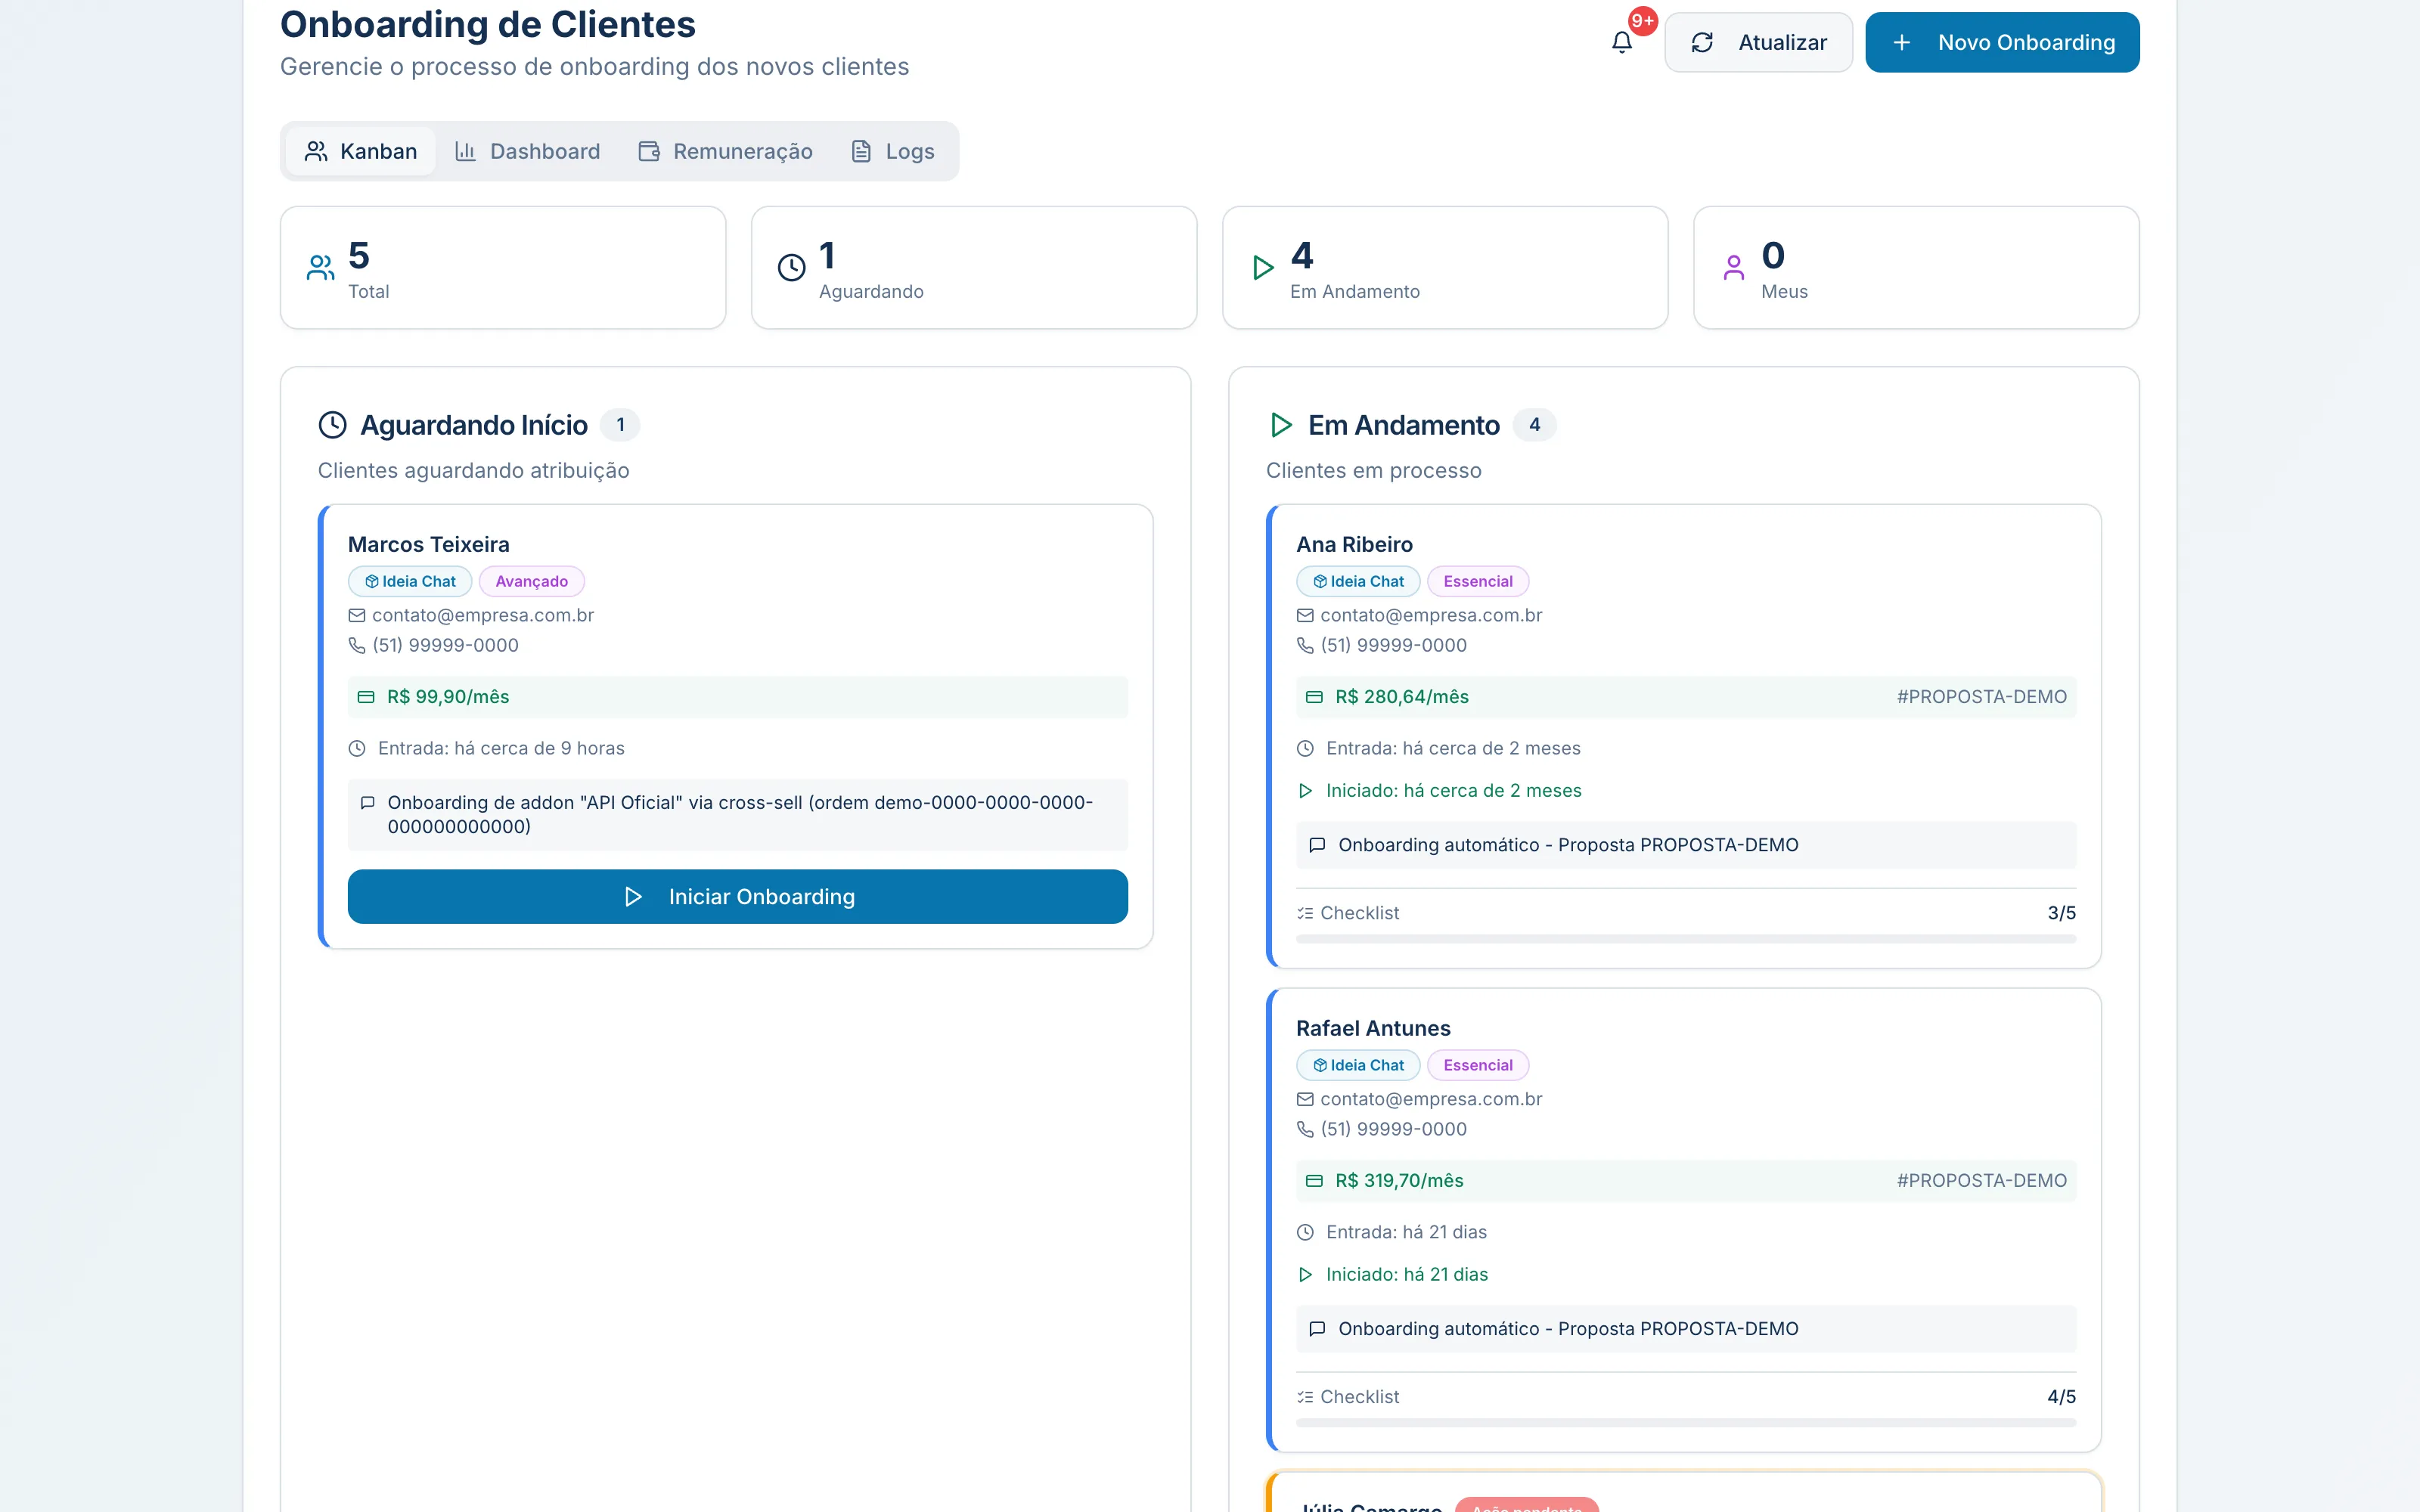Click Ana Ribeiro's email envelope icon
Screen dimensions: 2420x1512
pos(1305,615)
